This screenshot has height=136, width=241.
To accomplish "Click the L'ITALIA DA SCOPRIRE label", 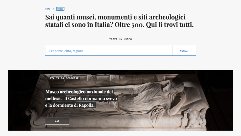I will tap(63, 78).
